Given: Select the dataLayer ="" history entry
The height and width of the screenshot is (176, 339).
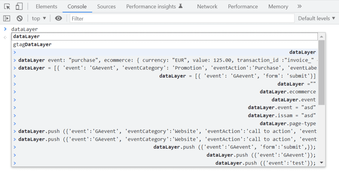Looking at the screenshot, I should tap(165, 84).
